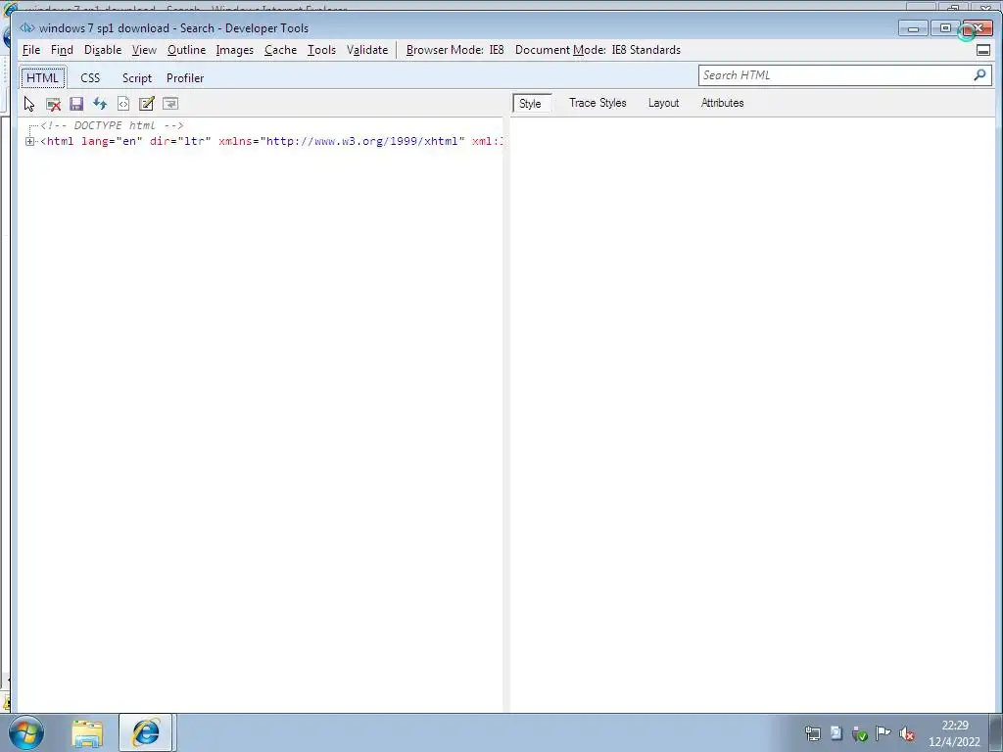Click the Clear Browser Cache toolbar icon
The width and height of the screenshot is (1003, 752).
(x=53, y=104)
